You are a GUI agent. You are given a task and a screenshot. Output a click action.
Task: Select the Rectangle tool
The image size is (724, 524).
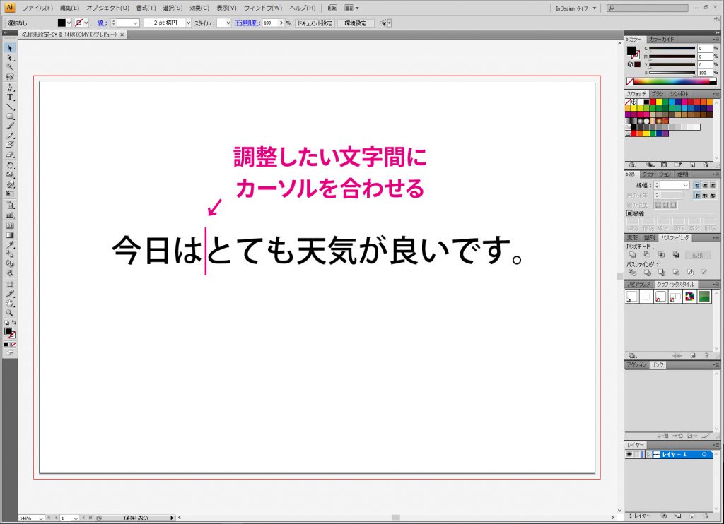(10, 117)
